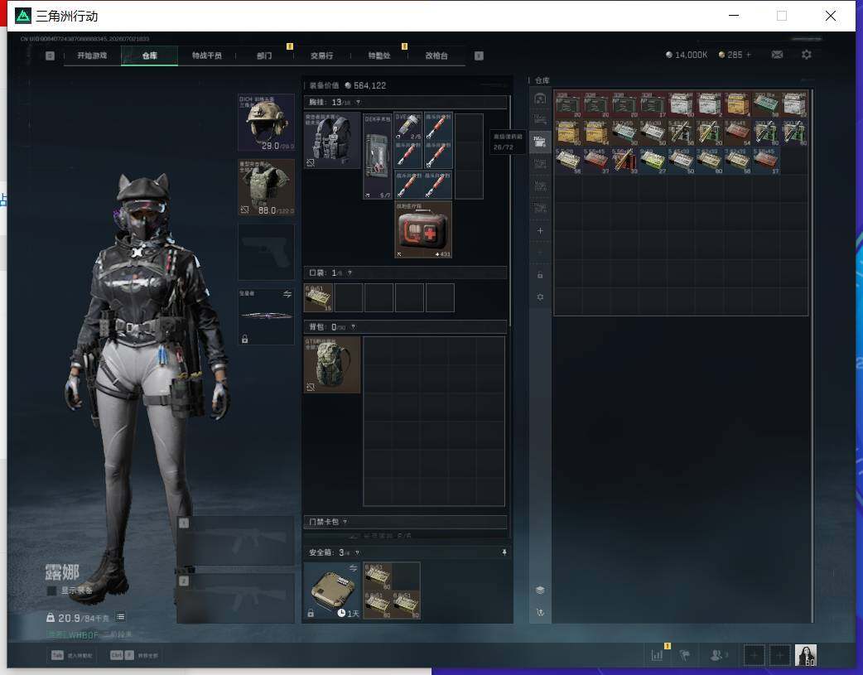Click the 2/5 canister item in chest rig
Viewport: 863px width, 675px height.
pyautogui.click(x=407, y=127)
